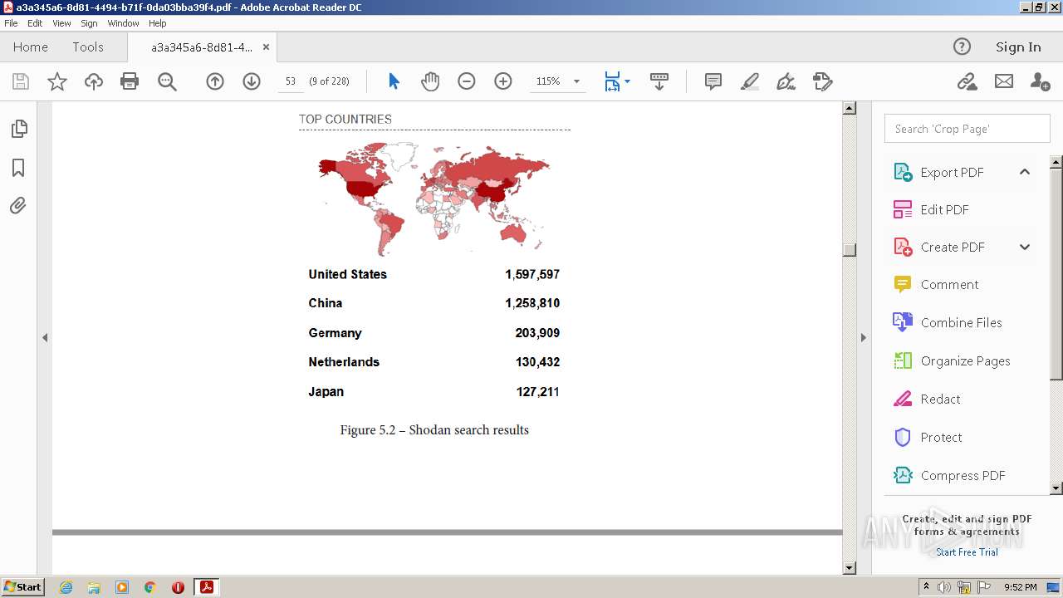Open Page Thumbnails panel
Screen dimensions: 1063x598
click(x=18, y=129)
